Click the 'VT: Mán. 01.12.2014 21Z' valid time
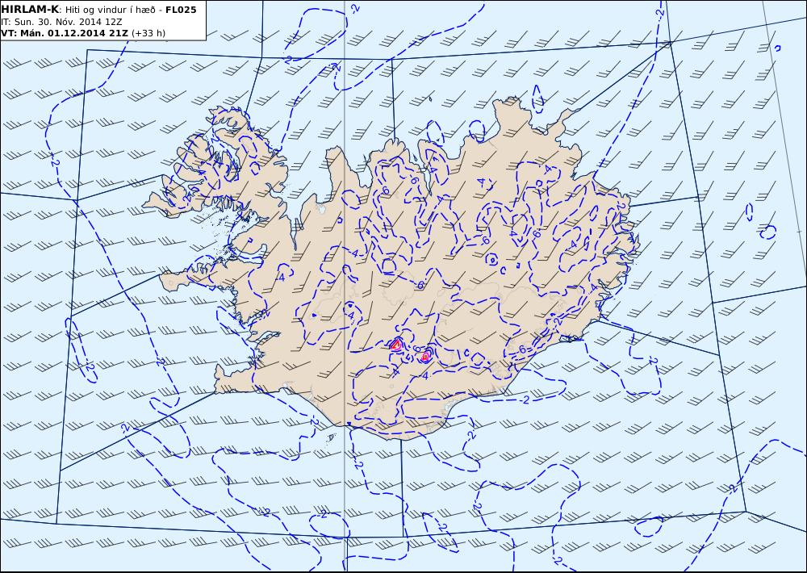This screenshot has height=573, width=807. tap(65, 33)
